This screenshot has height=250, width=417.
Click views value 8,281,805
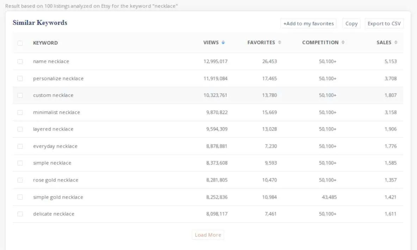pos(217,180)
